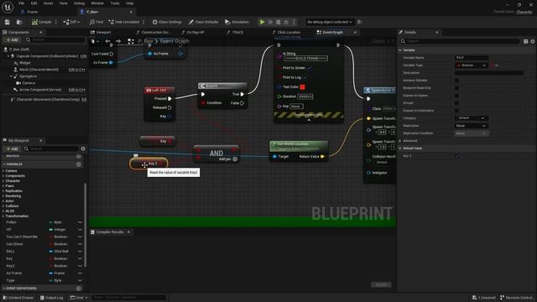This screenshot has width=537, height=302.
Task: Expand the Replication variable category
Action: point(3,191)
